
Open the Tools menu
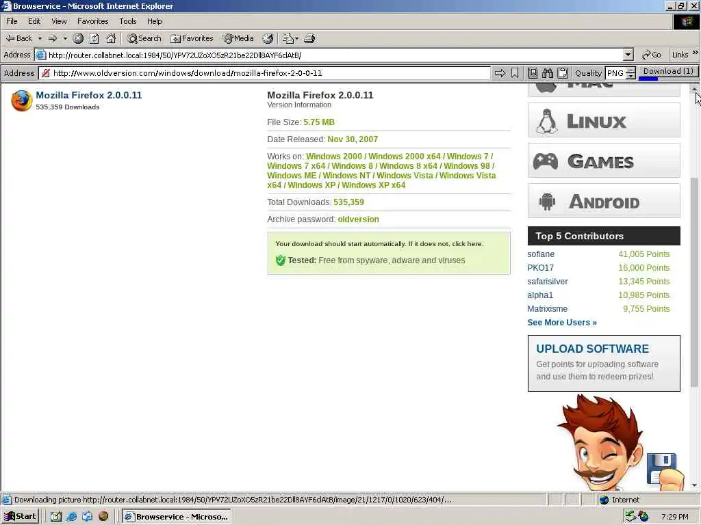pyautogui.click(x=128, y=21)
